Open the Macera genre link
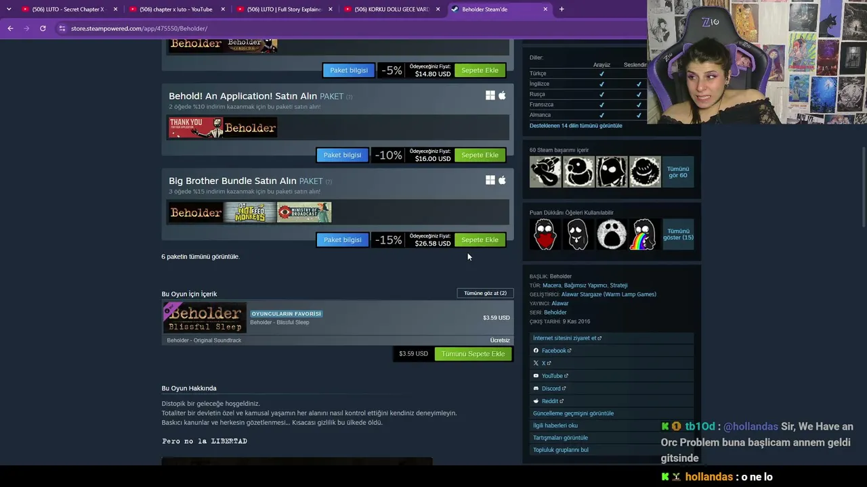This screenshot has height=487, width=867. click(x=552, y=285)
